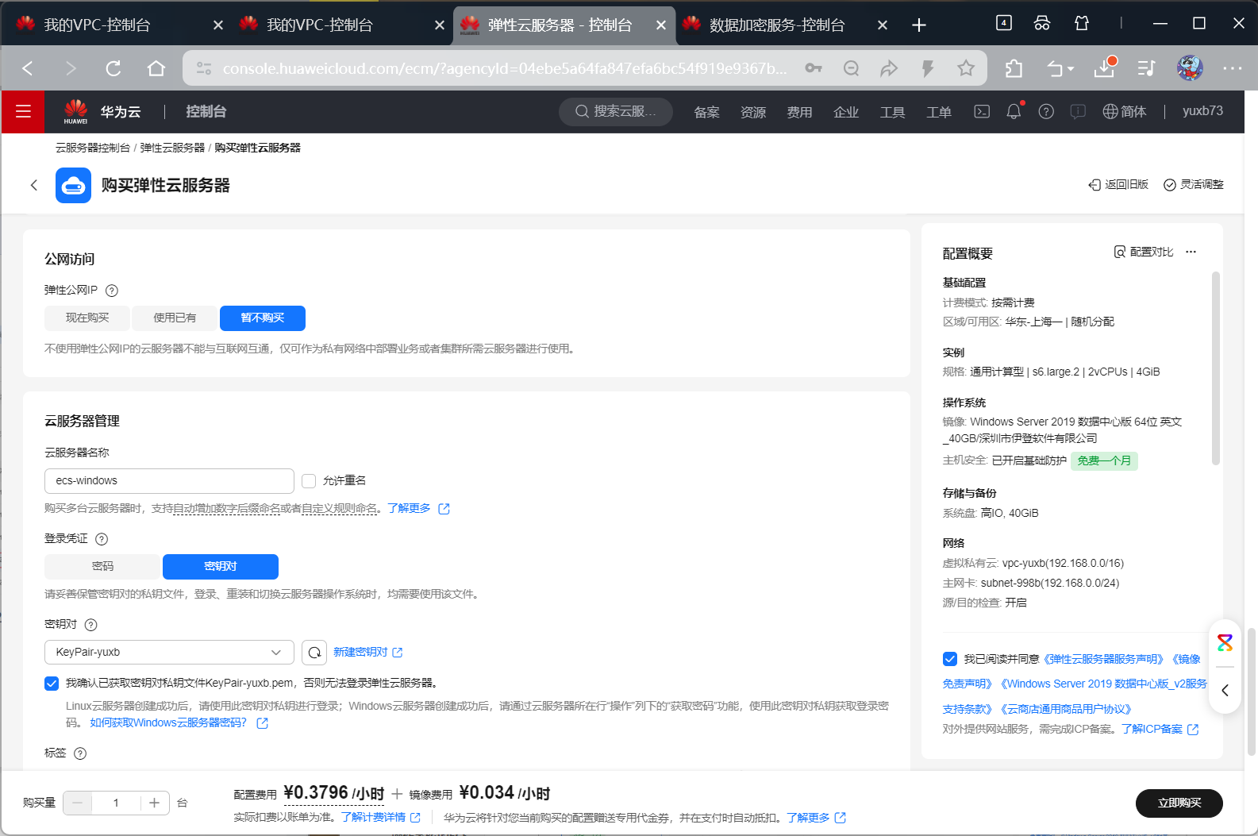Open the notifications bell
Screen dimensions: 1258x836
click(1014, 112)
